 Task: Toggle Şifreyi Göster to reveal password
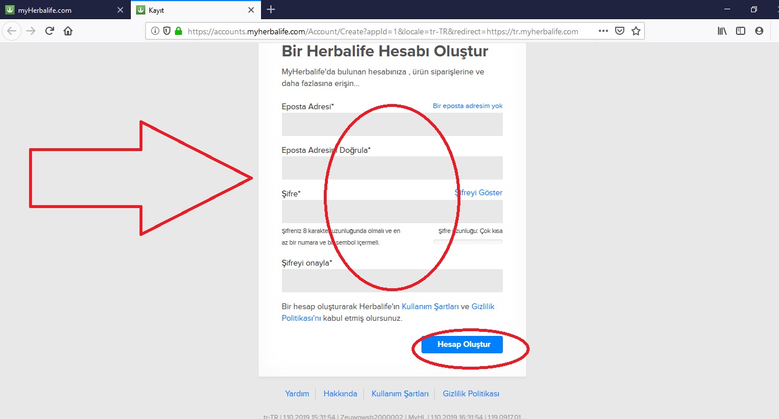point(478,192)
